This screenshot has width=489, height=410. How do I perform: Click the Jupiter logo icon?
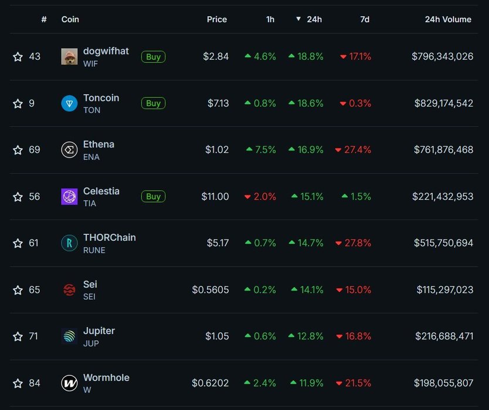click(69, 336)
